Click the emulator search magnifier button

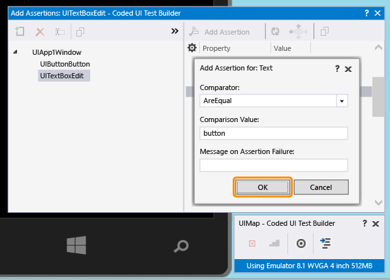[181, 246]
